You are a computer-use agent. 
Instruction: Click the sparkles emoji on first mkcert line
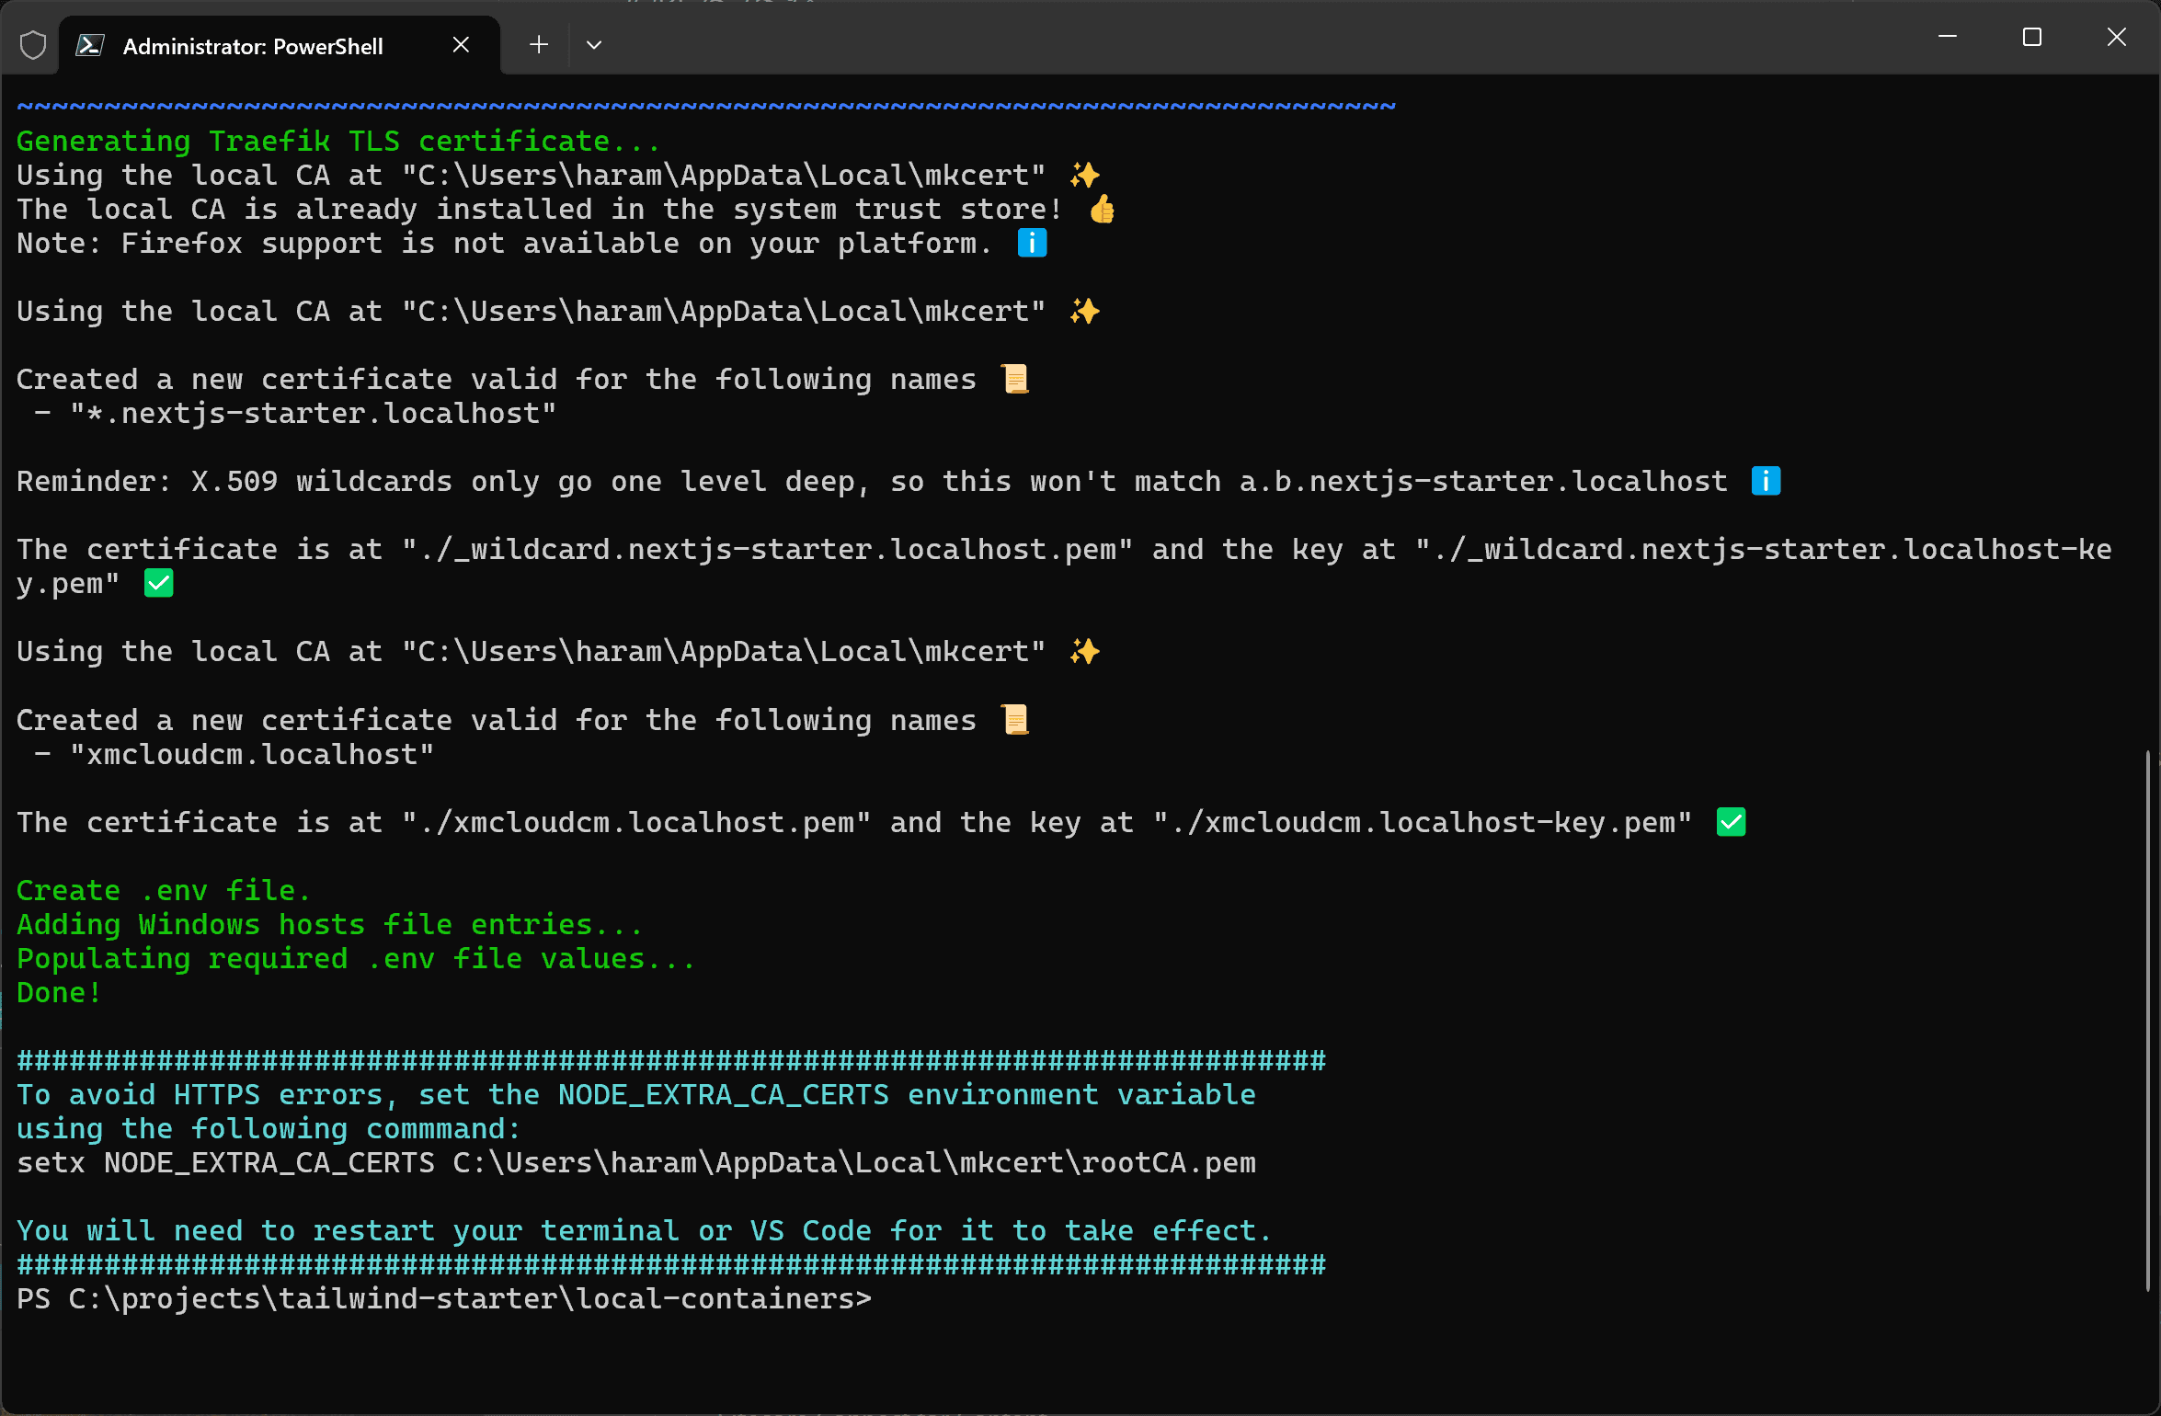pos(1085,175)
